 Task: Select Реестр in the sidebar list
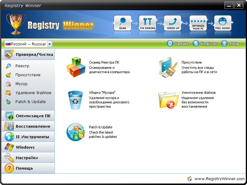(22, 66)
